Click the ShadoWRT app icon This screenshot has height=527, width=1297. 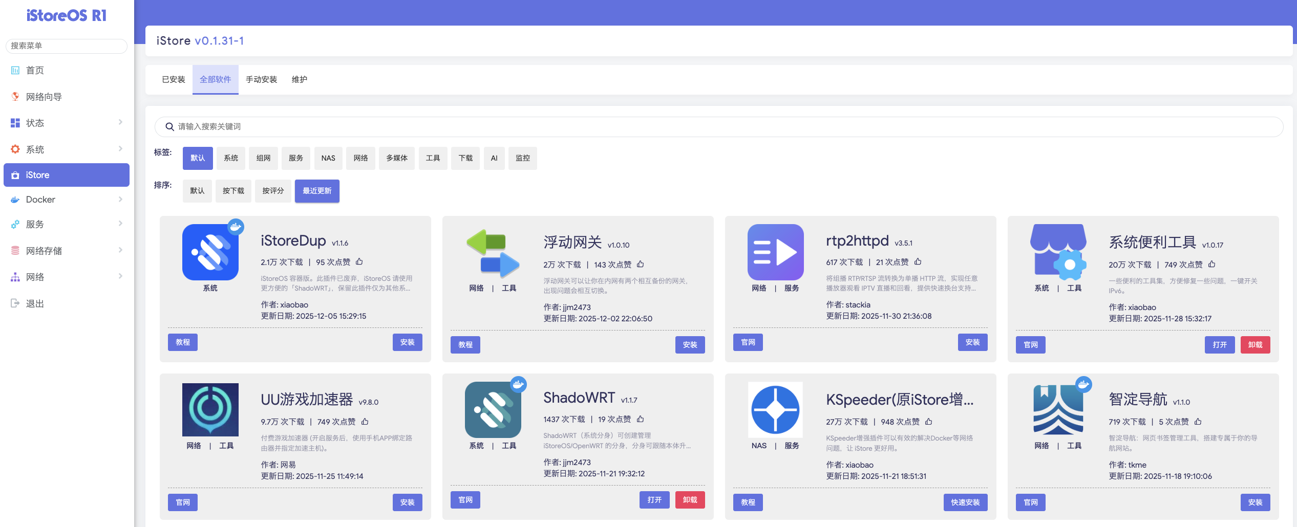tap(493, 409)
